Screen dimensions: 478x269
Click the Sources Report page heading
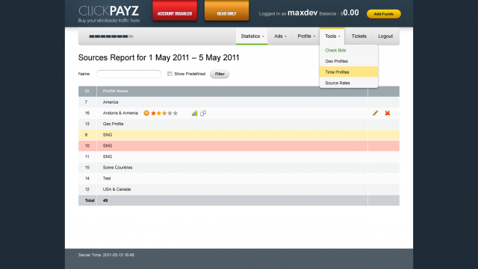(x=159, y=58)
